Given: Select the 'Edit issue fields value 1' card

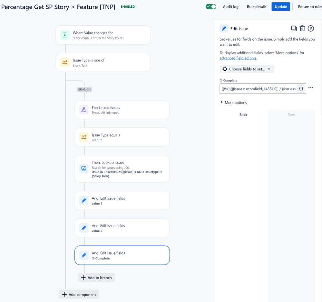Looking at the screenshot, I should pyautogui.click(x=122, y=201).
